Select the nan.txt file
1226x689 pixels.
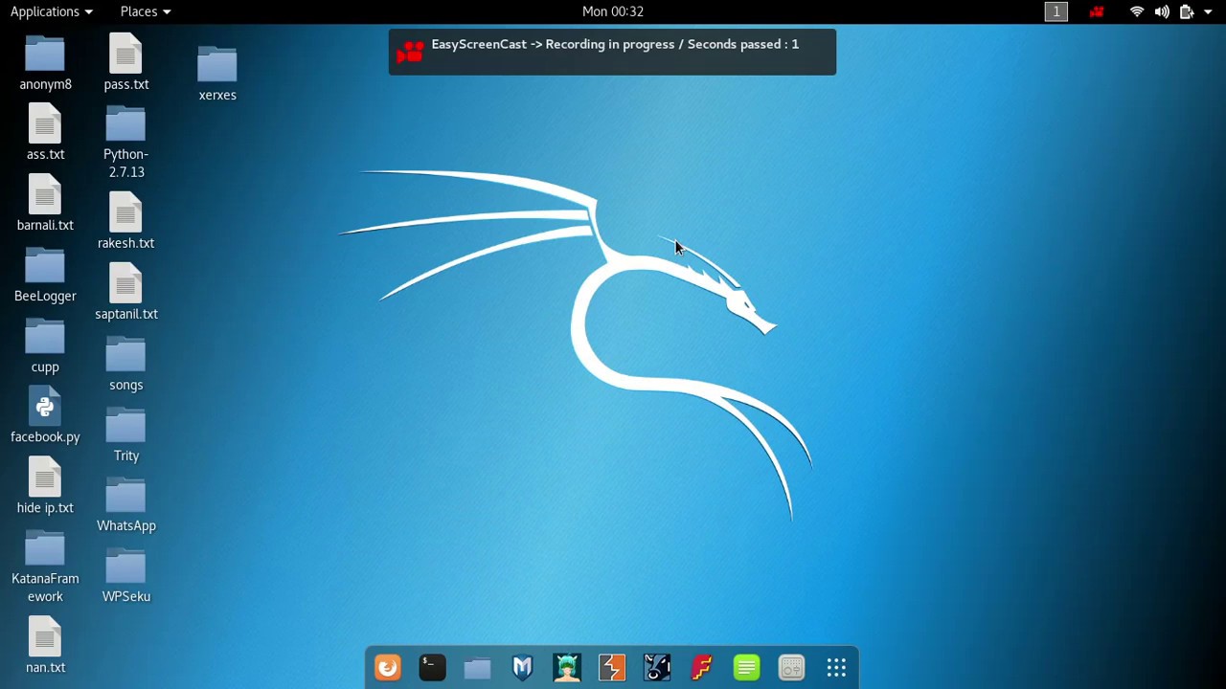(x=45, y=647)
